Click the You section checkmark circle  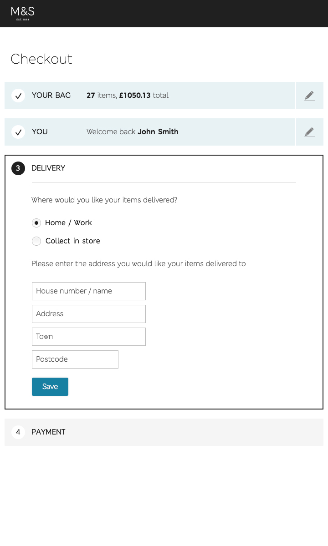[x=18, y=132]
